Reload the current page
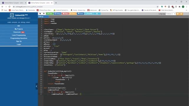 pyautogui.click(x=9, y=7)
